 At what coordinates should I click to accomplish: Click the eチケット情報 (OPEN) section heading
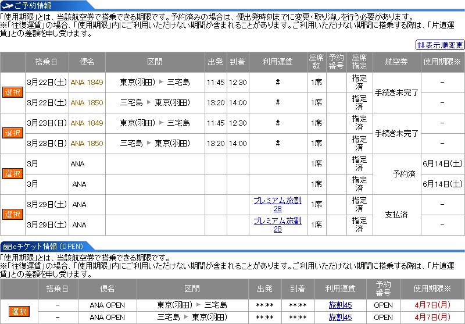(x=48, y=247)
